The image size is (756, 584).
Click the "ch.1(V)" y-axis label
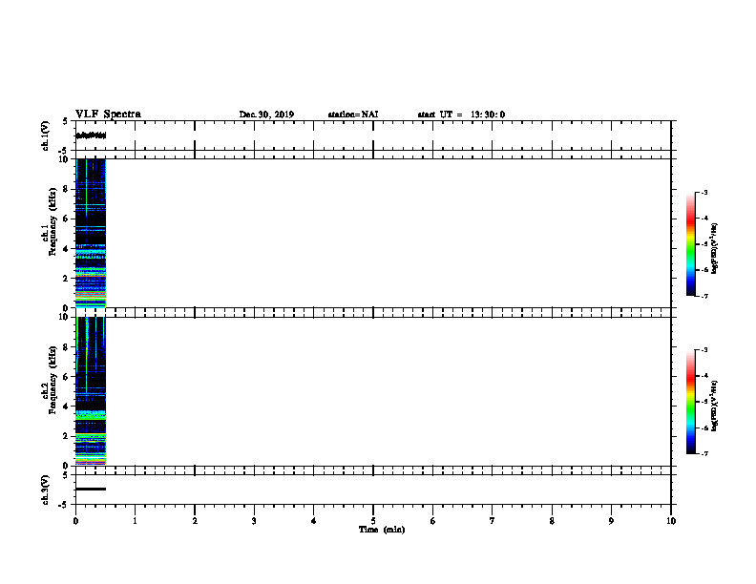click(46, 136)
